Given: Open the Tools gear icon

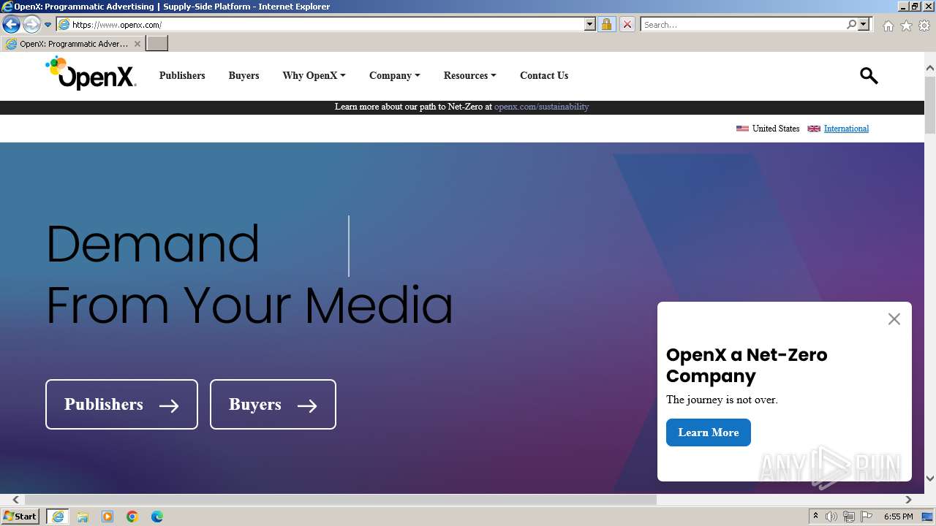Looking at the screenshot, I should 924,26.
